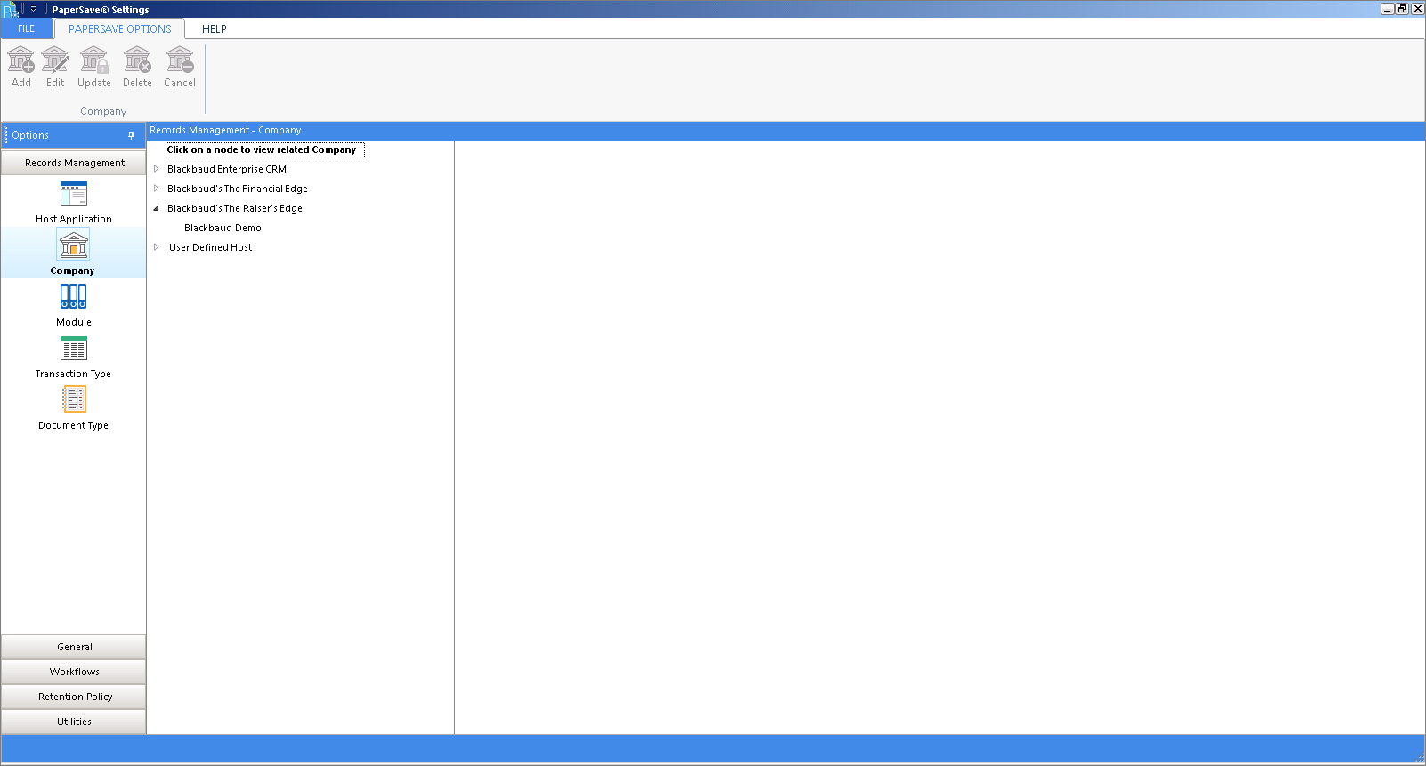
Task: Open the Host Application section icon
Action: (x=74, y=194)
